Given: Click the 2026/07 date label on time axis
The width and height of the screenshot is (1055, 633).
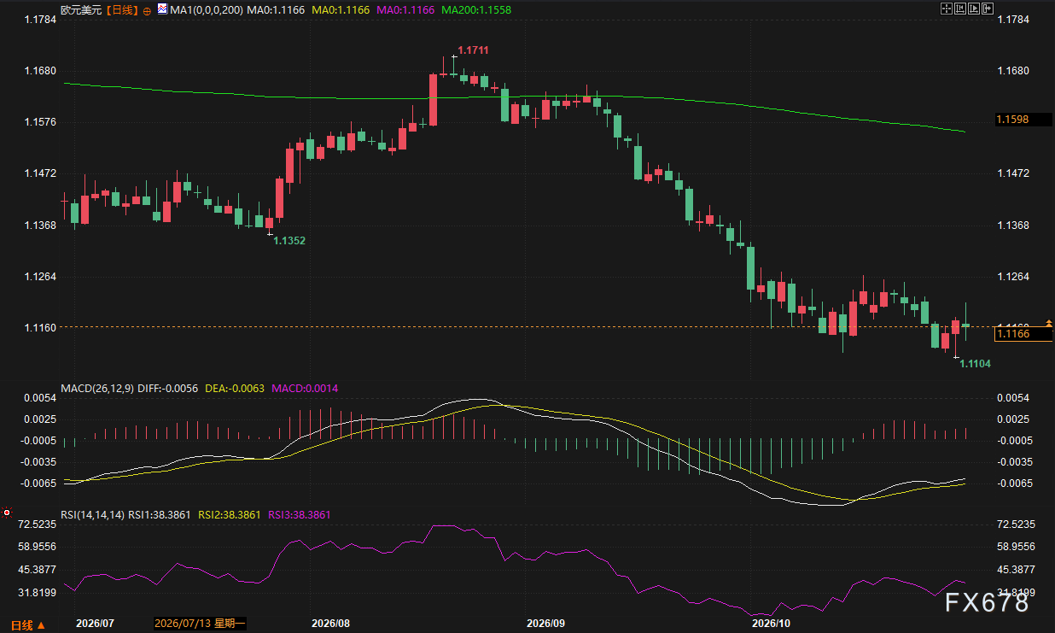Looking at the screenshot, I should (95, 624).
